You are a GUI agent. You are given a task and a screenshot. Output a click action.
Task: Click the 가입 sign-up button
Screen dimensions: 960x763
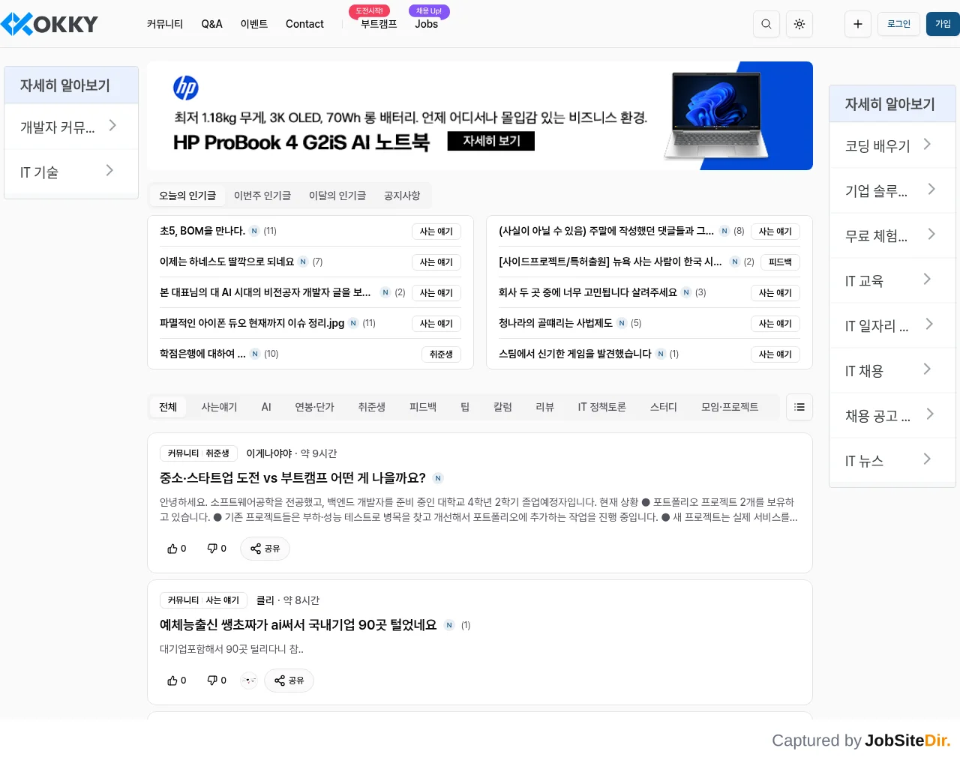point(943,24)
